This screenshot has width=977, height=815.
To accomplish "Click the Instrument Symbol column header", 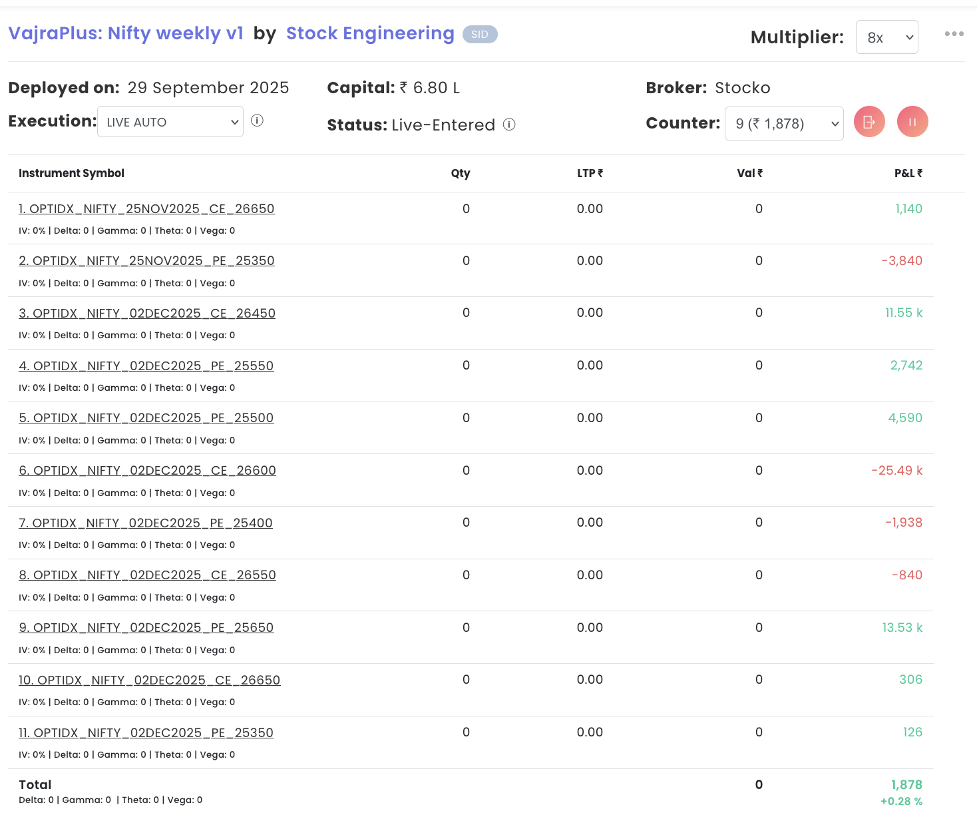I will (x=71, y=173).
